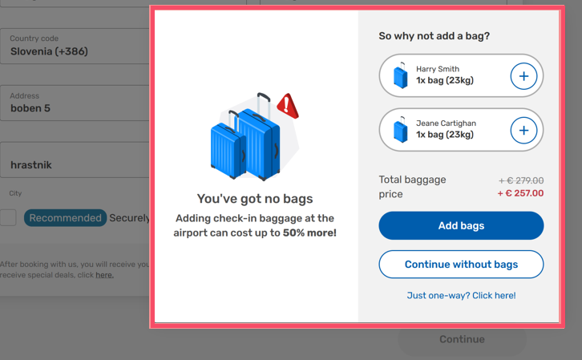Click the crossed-out € 279.00 price
The height and width of the screenshot is (360, 582).
(520, 180)
